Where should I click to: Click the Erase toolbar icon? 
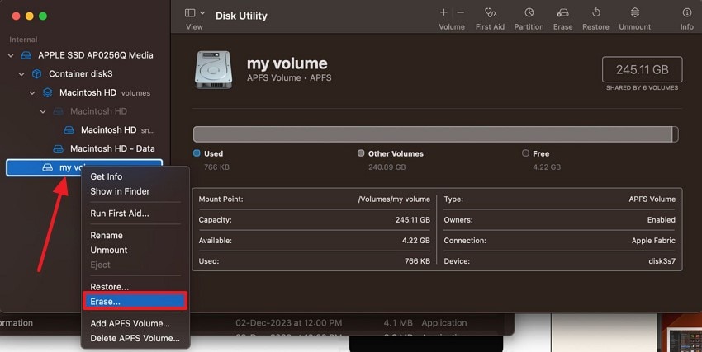562,12
